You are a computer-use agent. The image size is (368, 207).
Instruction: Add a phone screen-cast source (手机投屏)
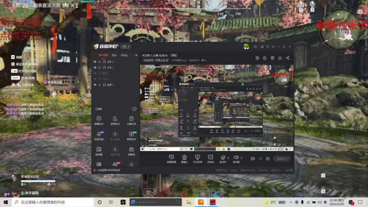[x=197, y=159]
